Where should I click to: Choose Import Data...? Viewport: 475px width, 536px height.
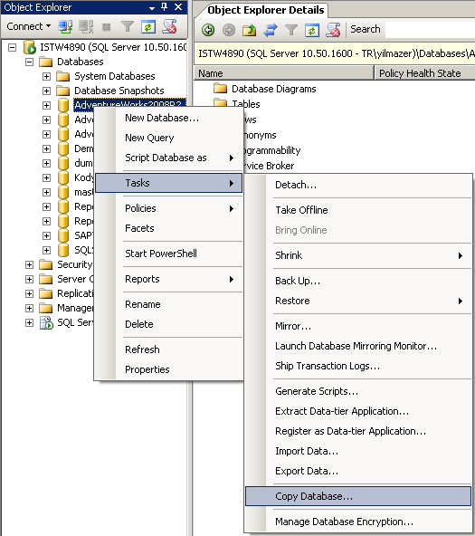pos(358,451)
